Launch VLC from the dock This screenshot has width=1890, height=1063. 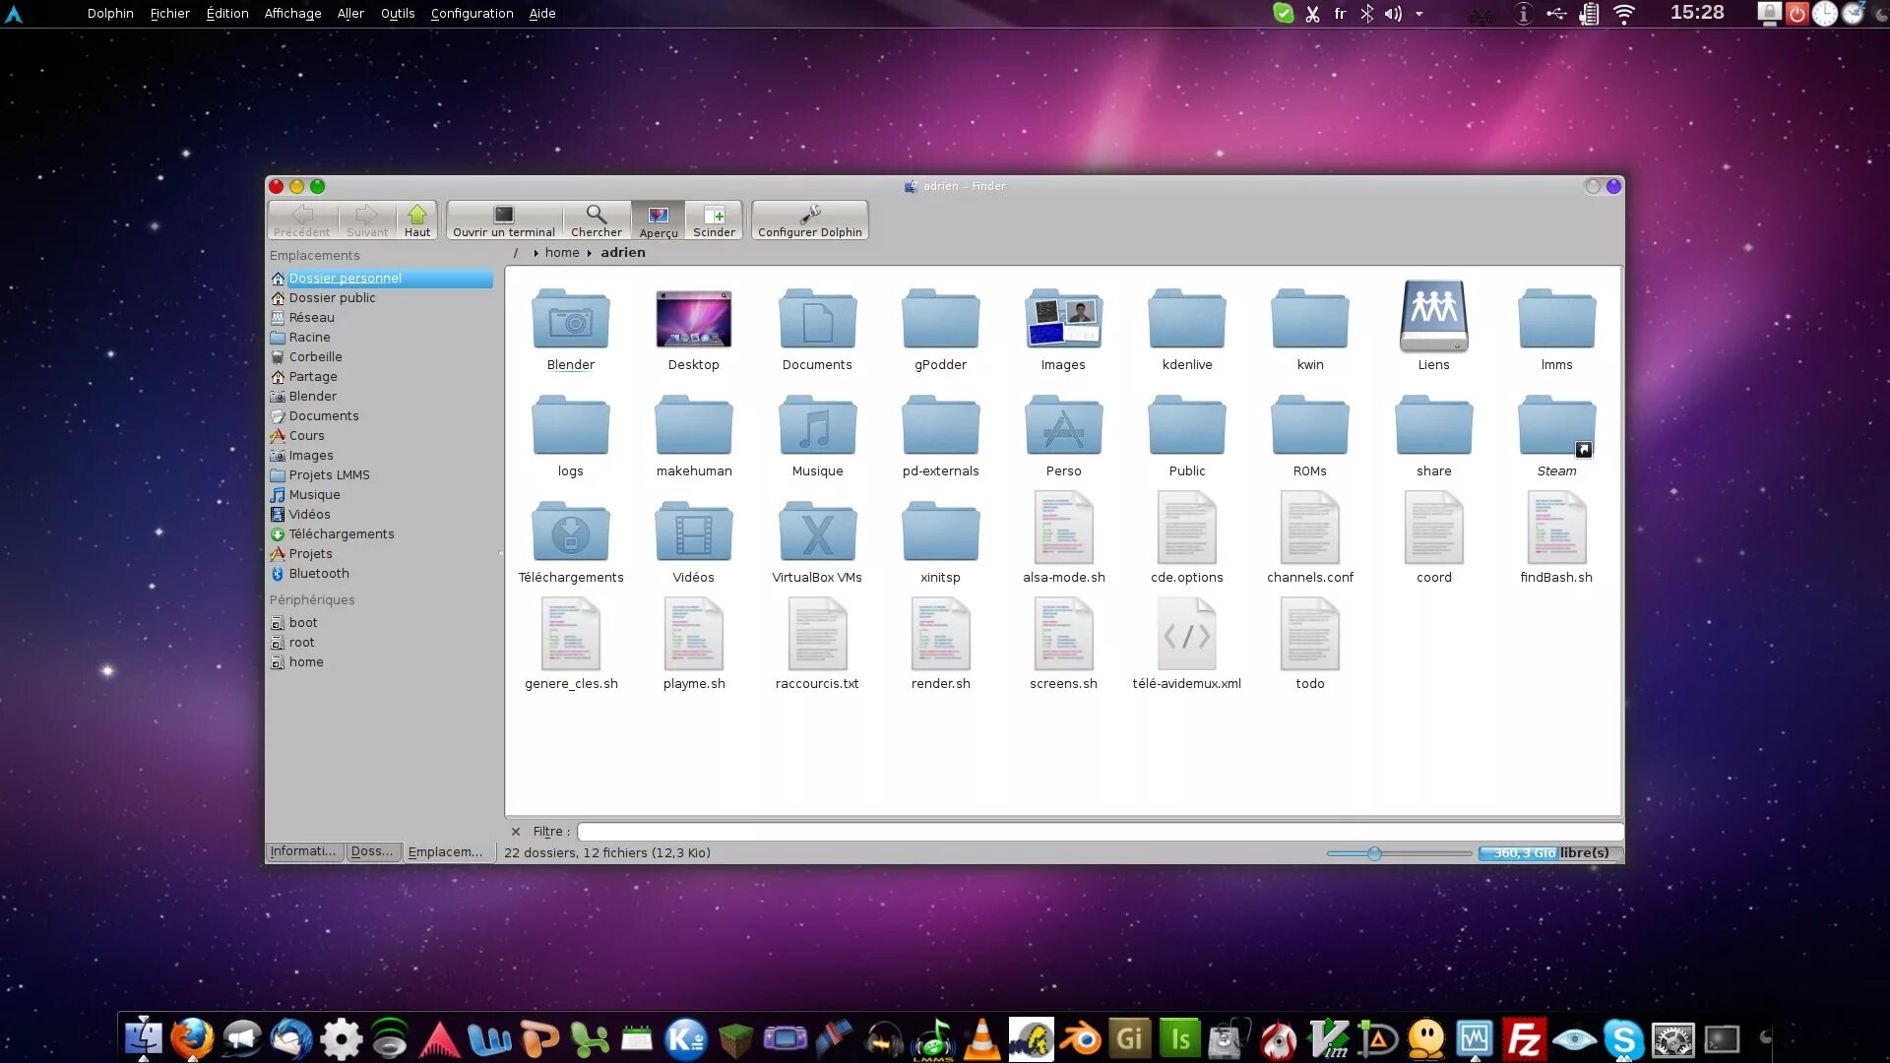click(981, 1039)
